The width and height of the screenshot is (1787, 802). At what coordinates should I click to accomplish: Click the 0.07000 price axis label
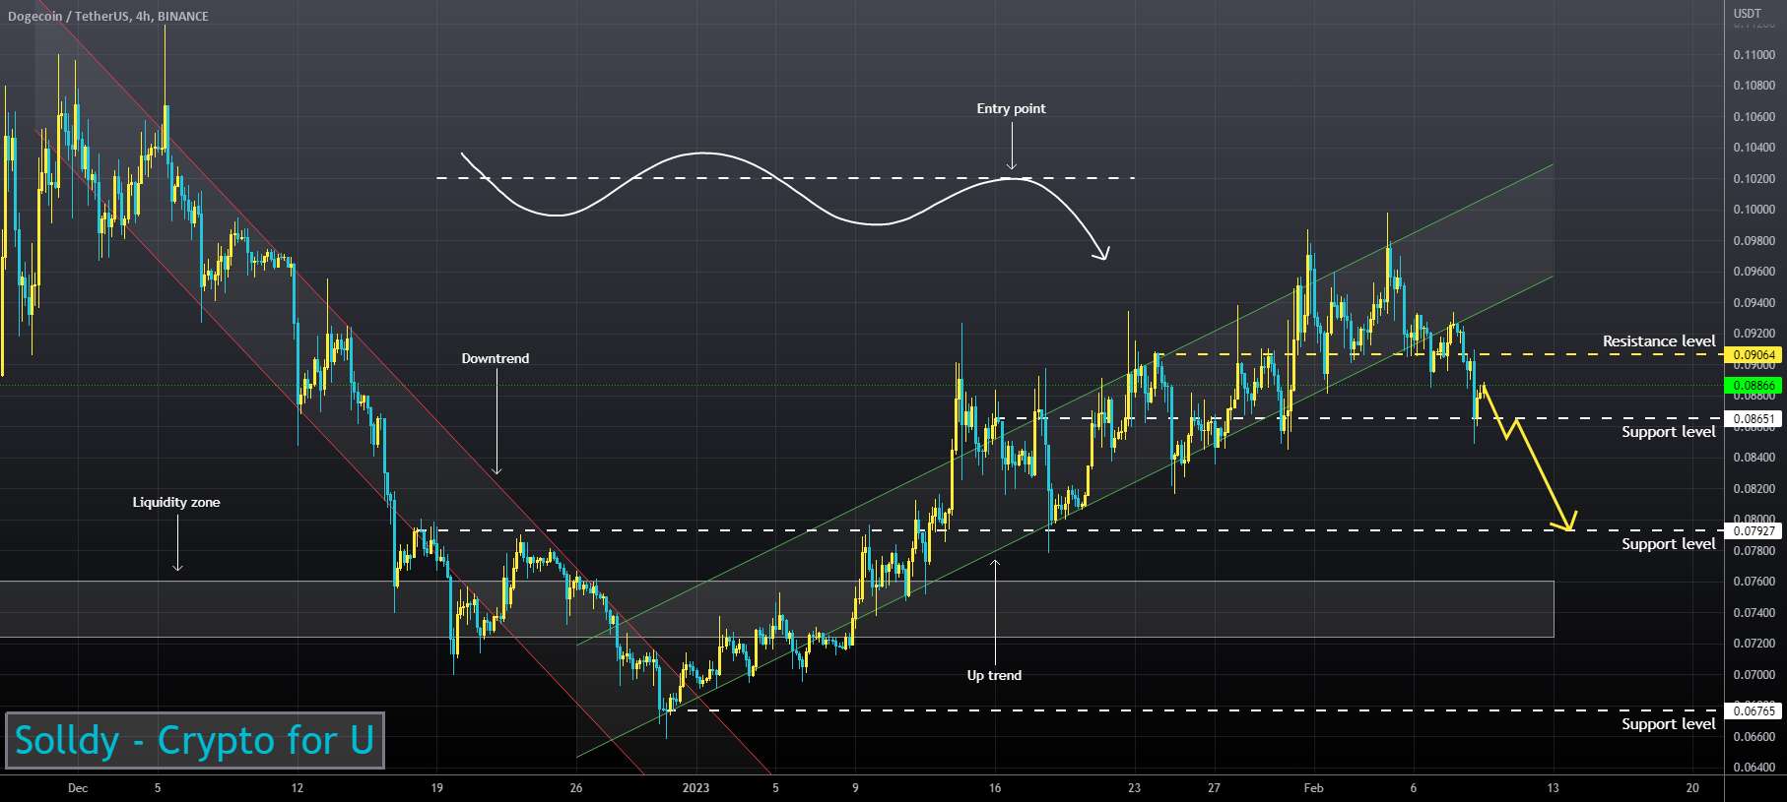[1754, 675]
